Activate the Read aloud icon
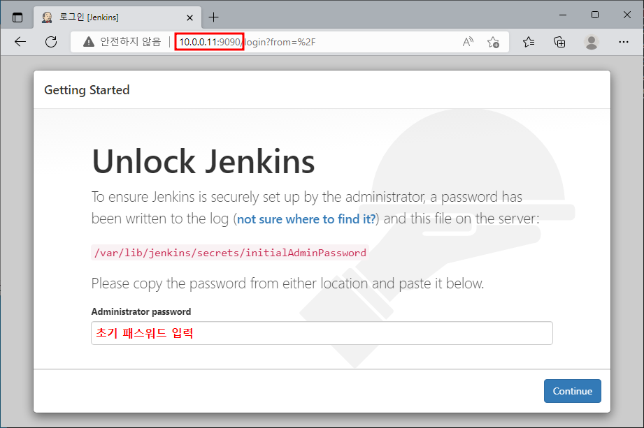 pos(468,41)
